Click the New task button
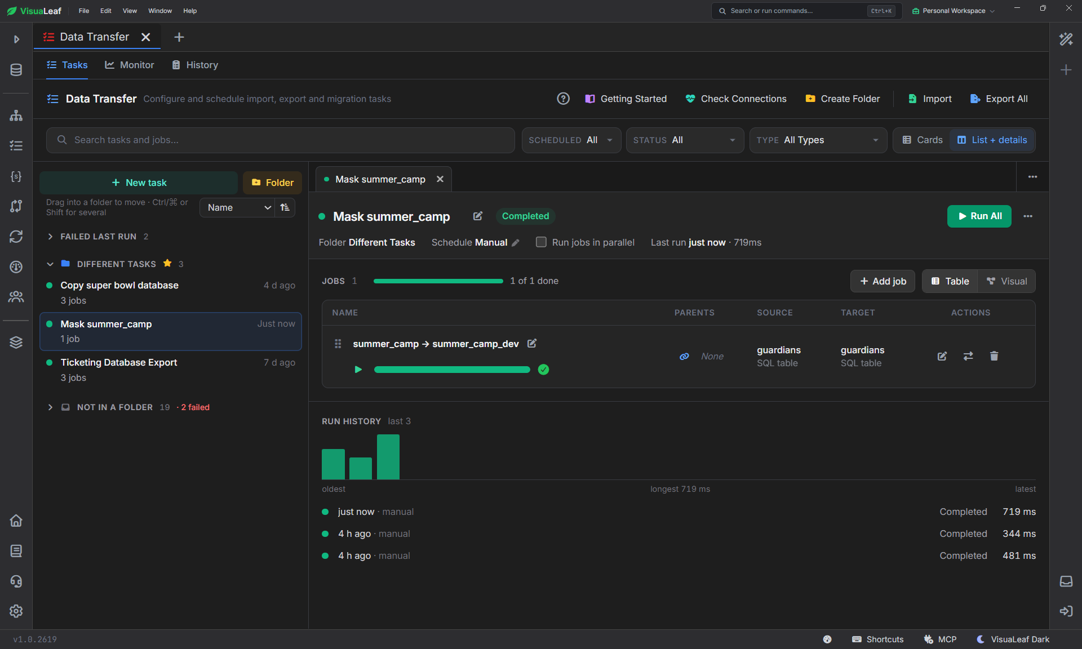Viewport: 1082px width, 649px height. pos(139,183)
